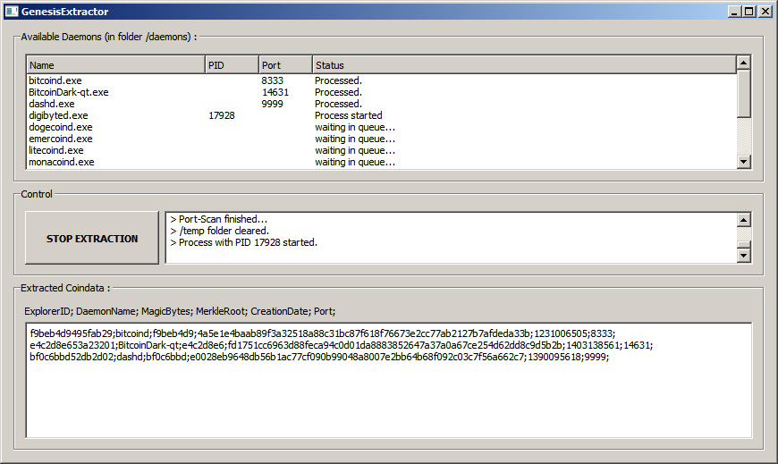Click port value 8333 in daemon list
The width and height of the screenshot is (778, 464).
(x=273, y=80)
